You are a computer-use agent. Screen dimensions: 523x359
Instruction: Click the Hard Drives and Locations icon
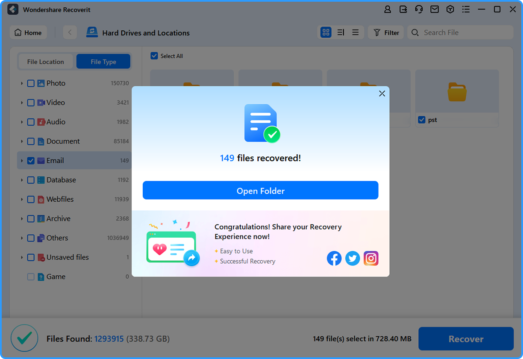coord(92,32)
